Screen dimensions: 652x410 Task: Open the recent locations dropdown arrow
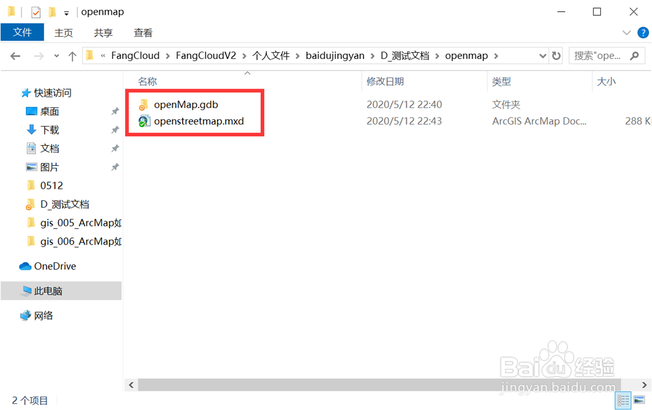(57, 56)
